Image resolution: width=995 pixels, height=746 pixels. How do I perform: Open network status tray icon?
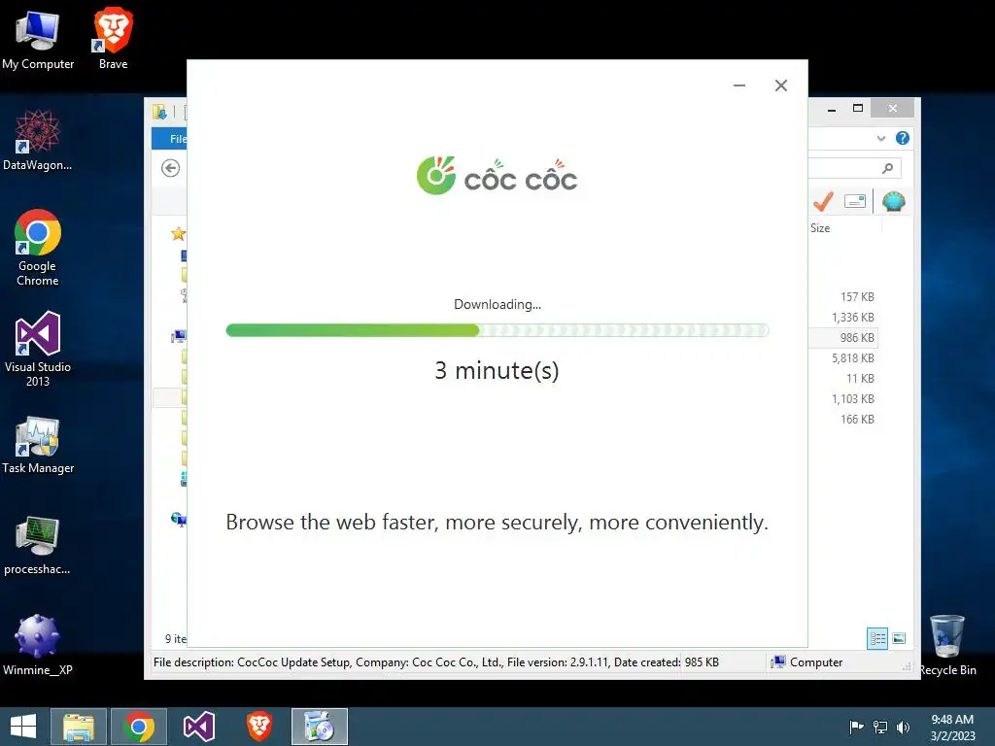click(x=880, y=727)
